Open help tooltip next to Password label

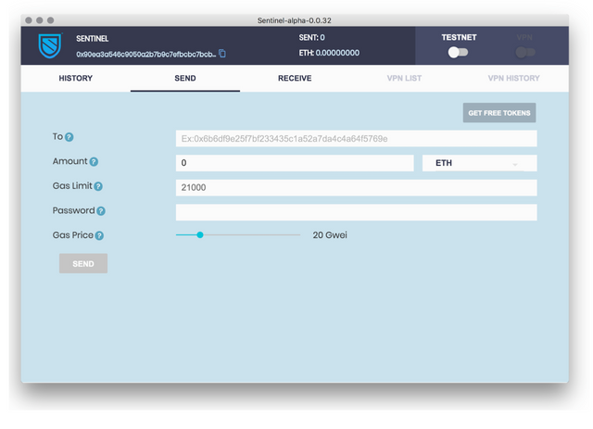101,210
